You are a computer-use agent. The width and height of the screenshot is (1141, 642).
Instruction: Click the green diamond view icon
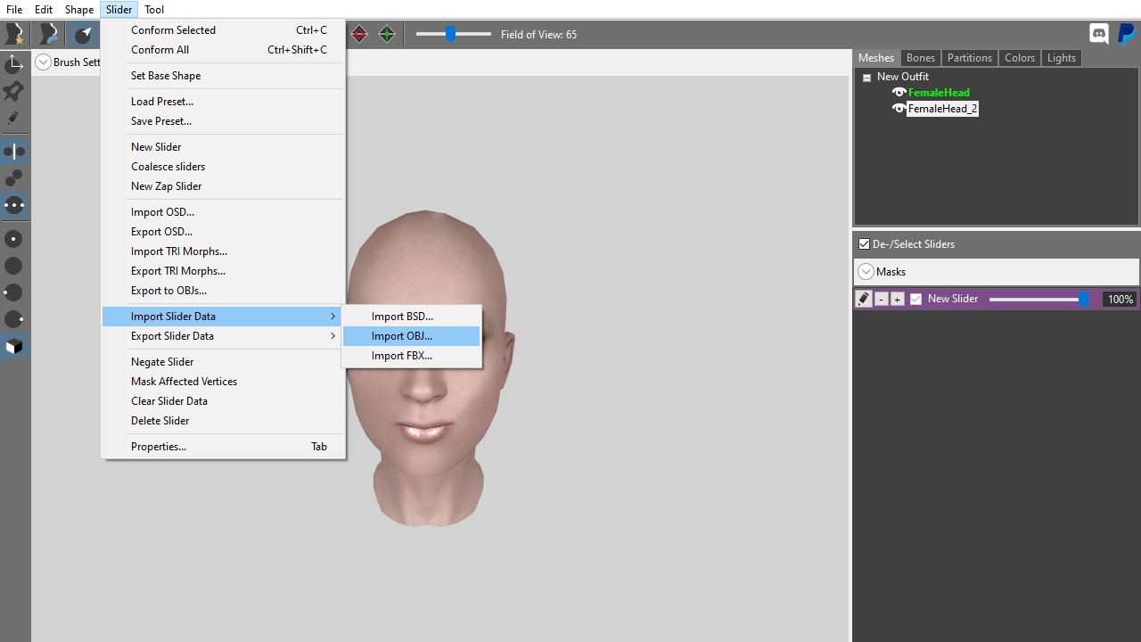[x=387, y=34]
